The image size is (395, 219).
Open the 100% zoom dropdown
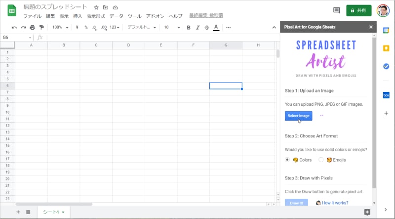pos(60,27)
